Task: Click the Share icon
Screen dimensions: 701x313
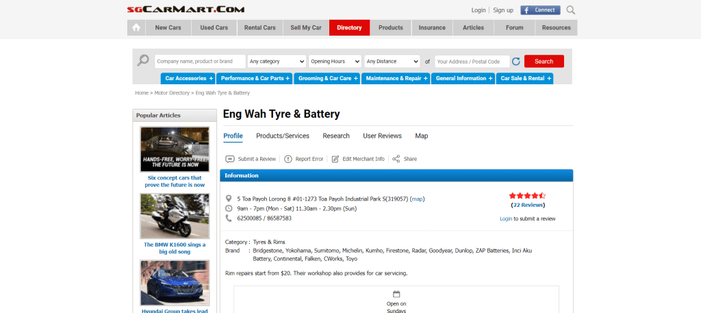Action: [396, 159]
